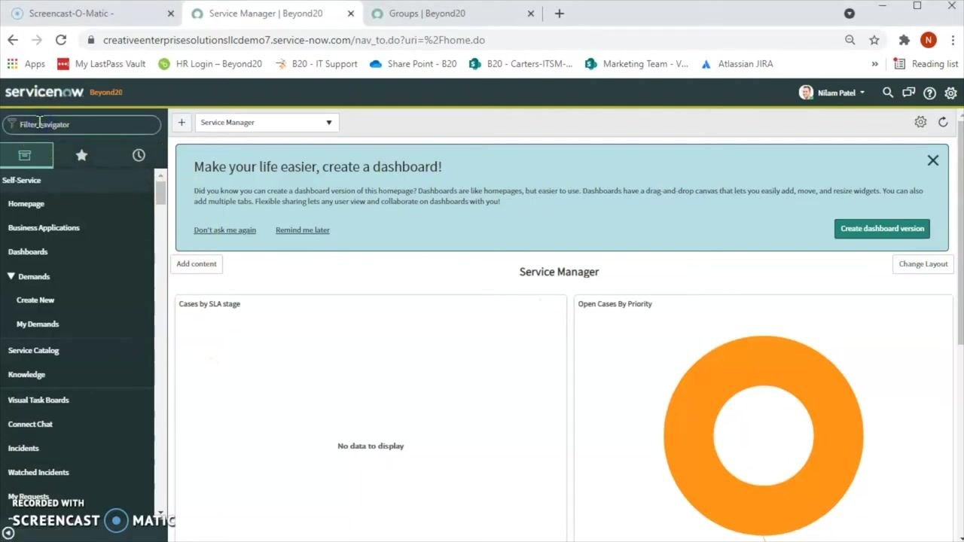Open homepage settings gear icon
The width and height of the screenshot is (964, 542).
coord(920,122)
